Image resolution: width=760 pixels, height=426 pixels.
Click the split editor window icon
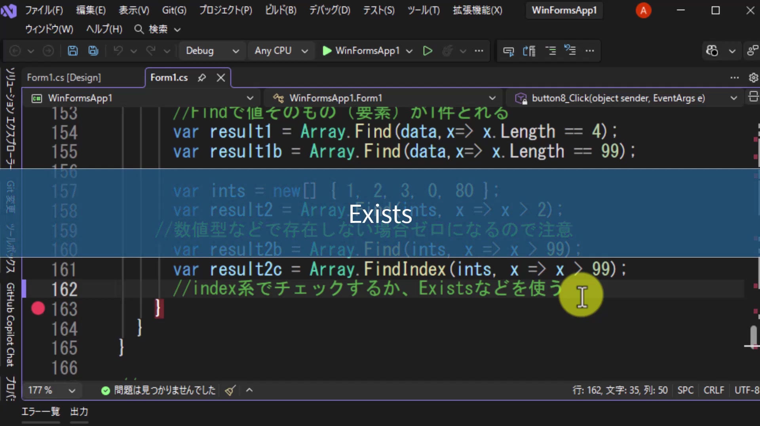[x=753, y=97]
